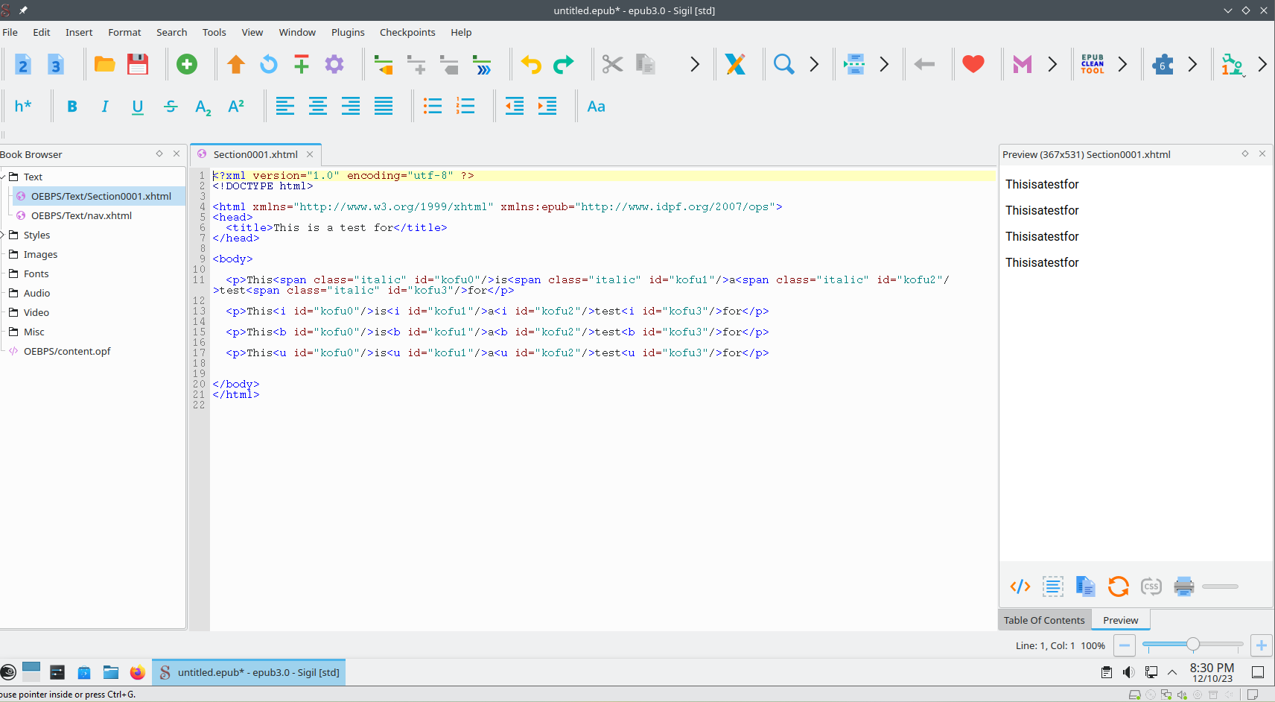Viewport: 1275px width, 702px height.
Task: Toggle Underline formatting
Action: pyautogui.click(x=138, y=107)
